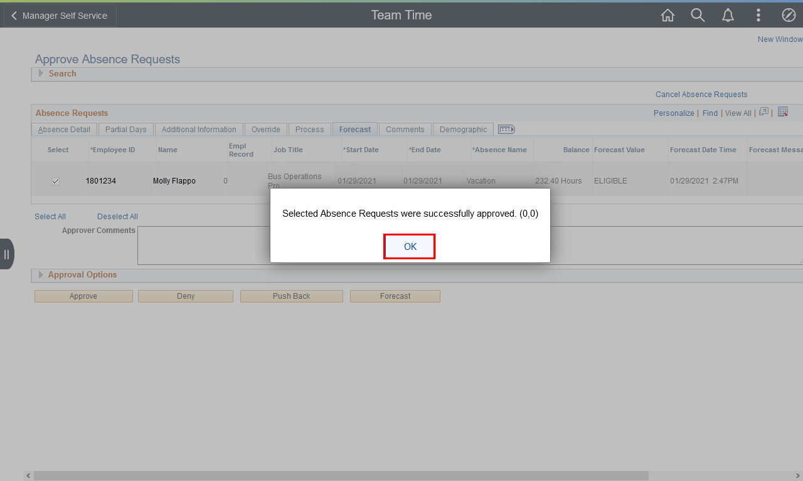Sort by the Forecast Value column header
The width and height of the screenshot is (803, 481).
pyautogui.click(x=619, y=150)
